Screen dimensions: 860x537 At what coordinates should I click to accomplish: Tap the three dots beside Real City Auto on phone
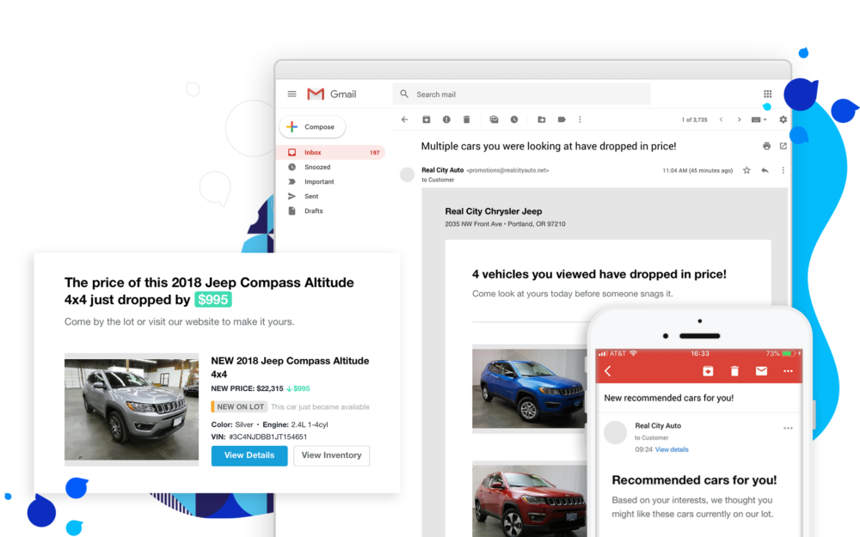point(788,428)
